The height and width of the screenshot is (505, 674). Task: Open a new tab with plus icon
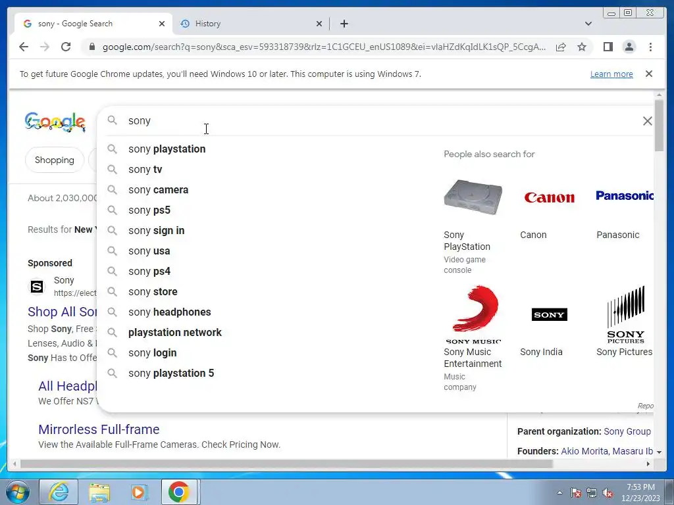click(x=344, y=24)
